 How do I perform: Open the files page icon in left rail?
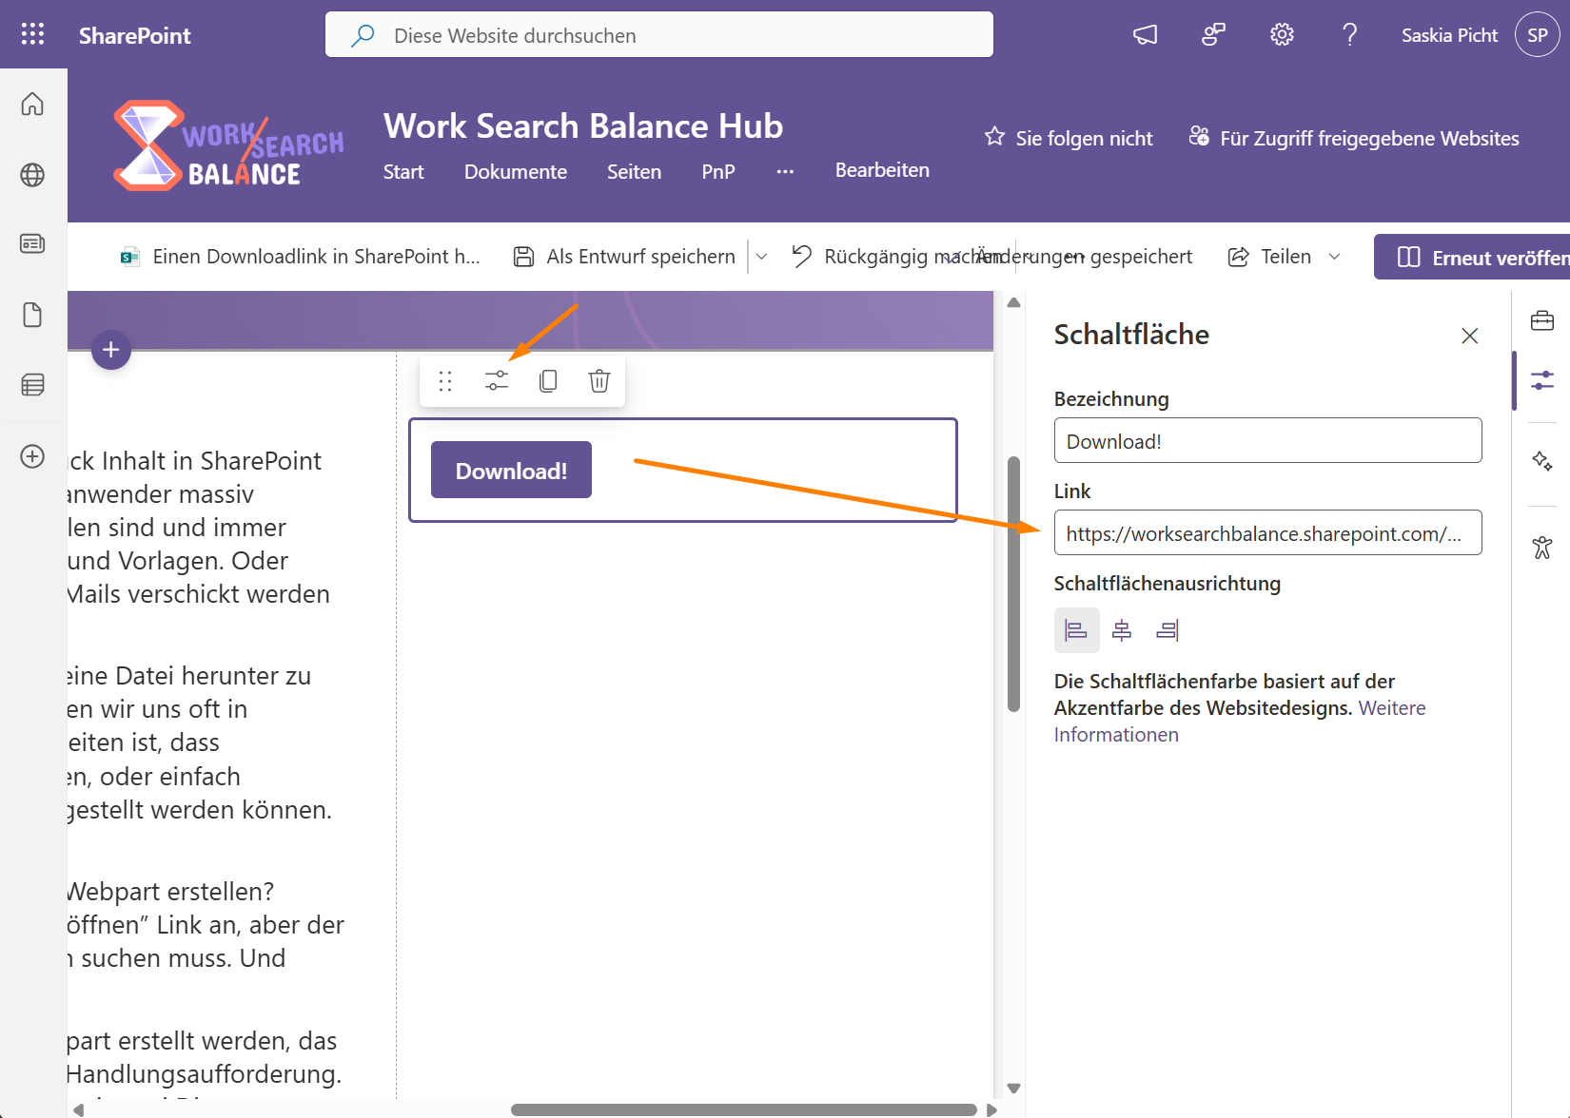[x=32, y=315]
